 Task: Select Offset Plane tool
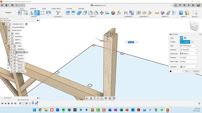point(139,13)
